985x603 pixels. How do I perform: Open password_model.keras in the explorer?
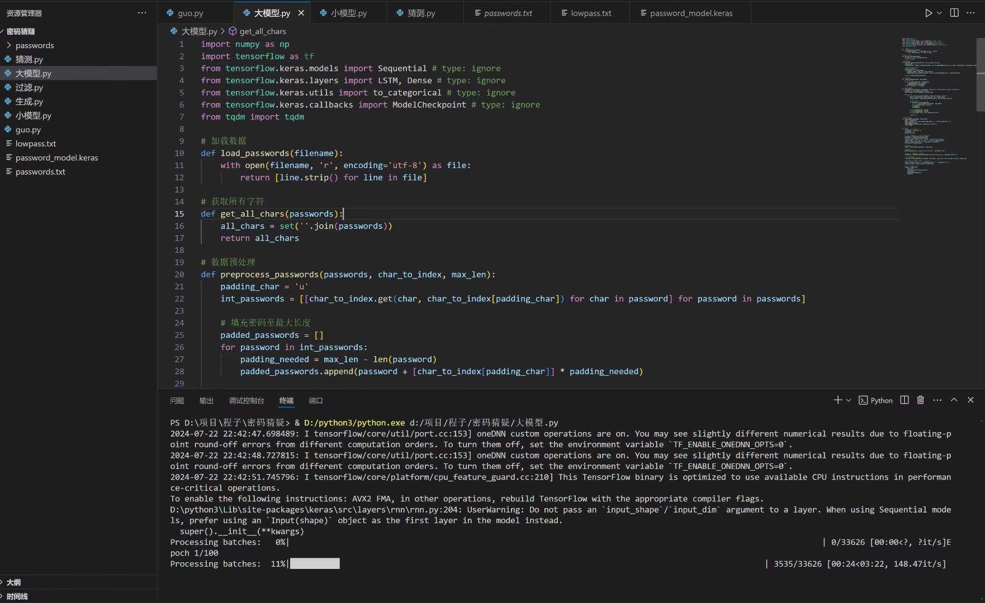(78, 157)
